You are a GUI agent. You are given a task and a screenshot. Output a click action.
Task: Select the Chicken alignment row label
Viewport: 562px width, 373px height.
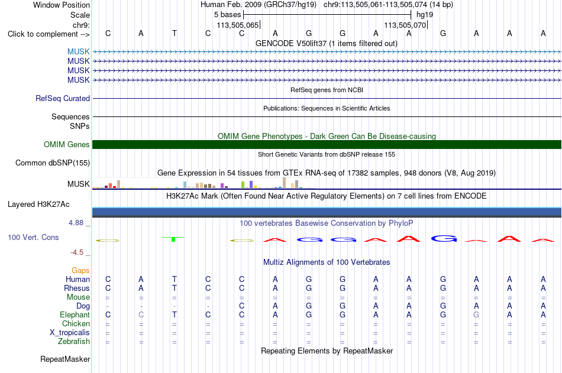76,323
